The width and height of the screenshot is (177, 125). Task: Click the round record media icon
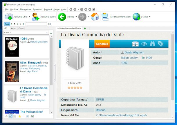tap(90, 10)
